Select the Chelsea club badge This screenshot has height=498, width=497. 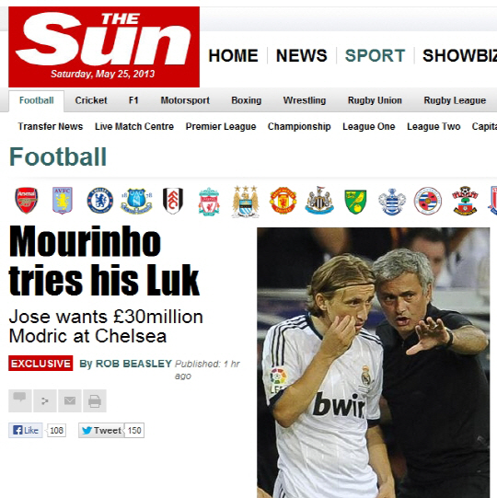click(99, 201)
